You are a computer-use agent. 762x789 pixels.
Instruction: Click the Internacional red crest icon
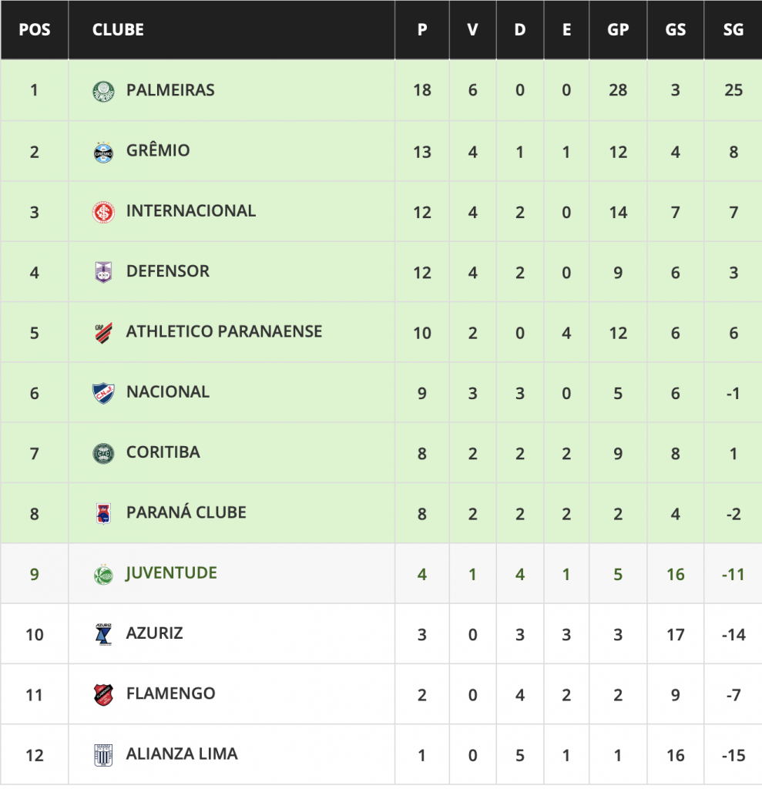102,211
